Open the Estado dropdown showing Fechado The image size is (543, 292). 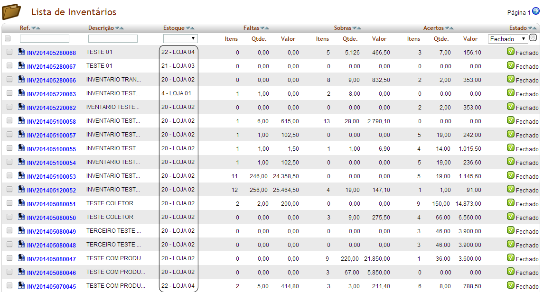tap(507, 39)
